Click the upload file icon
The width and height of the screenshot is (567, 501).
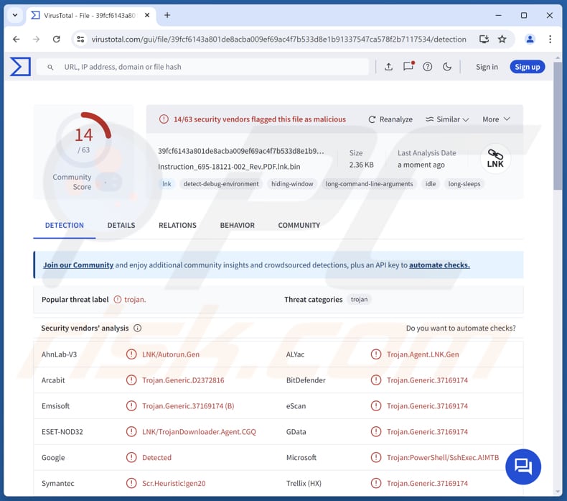(x=388, y=67)
